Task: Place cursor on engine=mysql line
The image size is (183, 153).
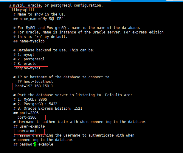Action: (x=28, y=68)
